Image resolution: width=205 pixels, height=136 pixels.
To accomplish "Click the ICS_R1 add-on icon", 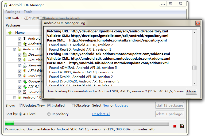I will click(x=25, y=87).
